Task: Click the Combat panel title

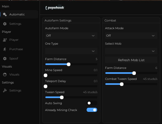Action: point(110,20)
